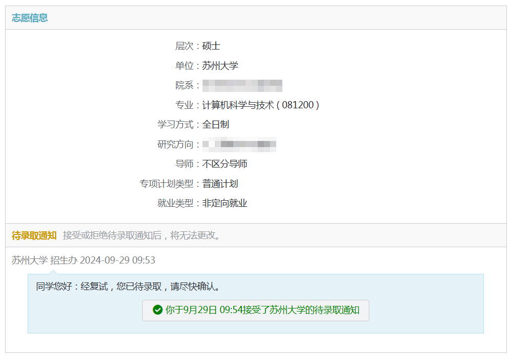The height and width of the screenshot is (357, 512).
Task: Select the 专项计划类型 value 普通计划
Action: [x=220, y=183]
